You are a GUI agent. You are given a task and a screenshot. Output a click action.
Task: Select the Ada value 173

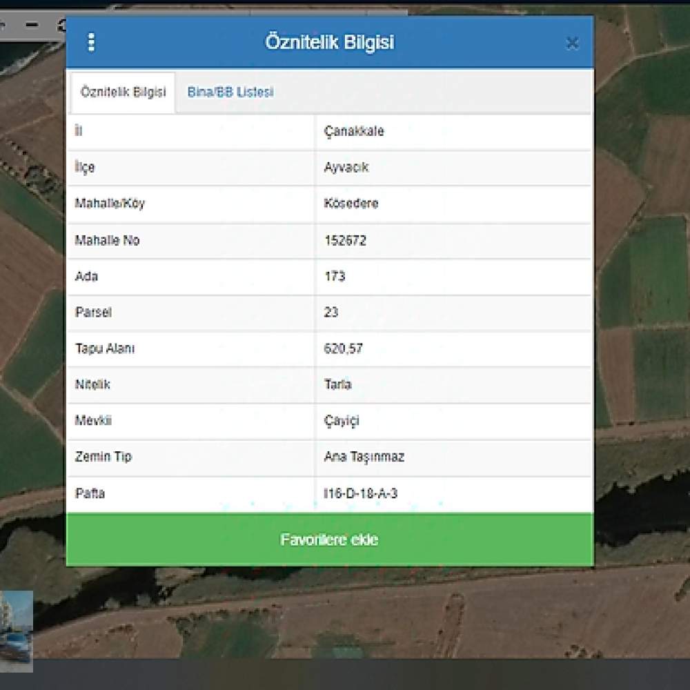tap(335, 277)
